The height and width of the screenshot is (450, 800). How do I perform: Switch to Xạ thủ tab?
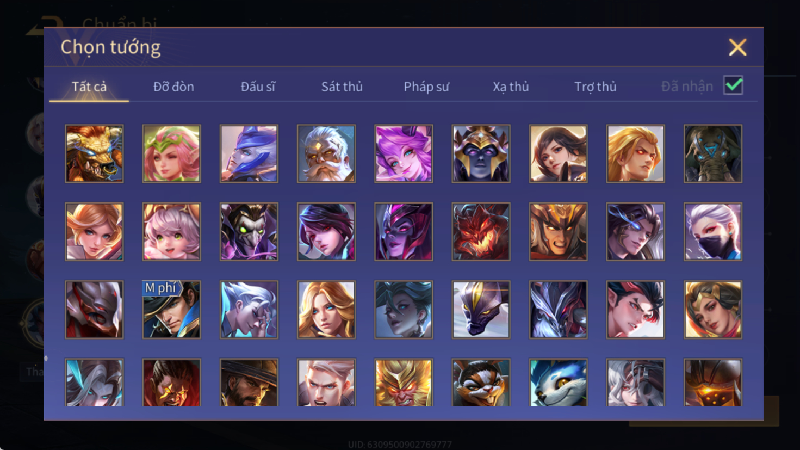(x=511, y=87)
